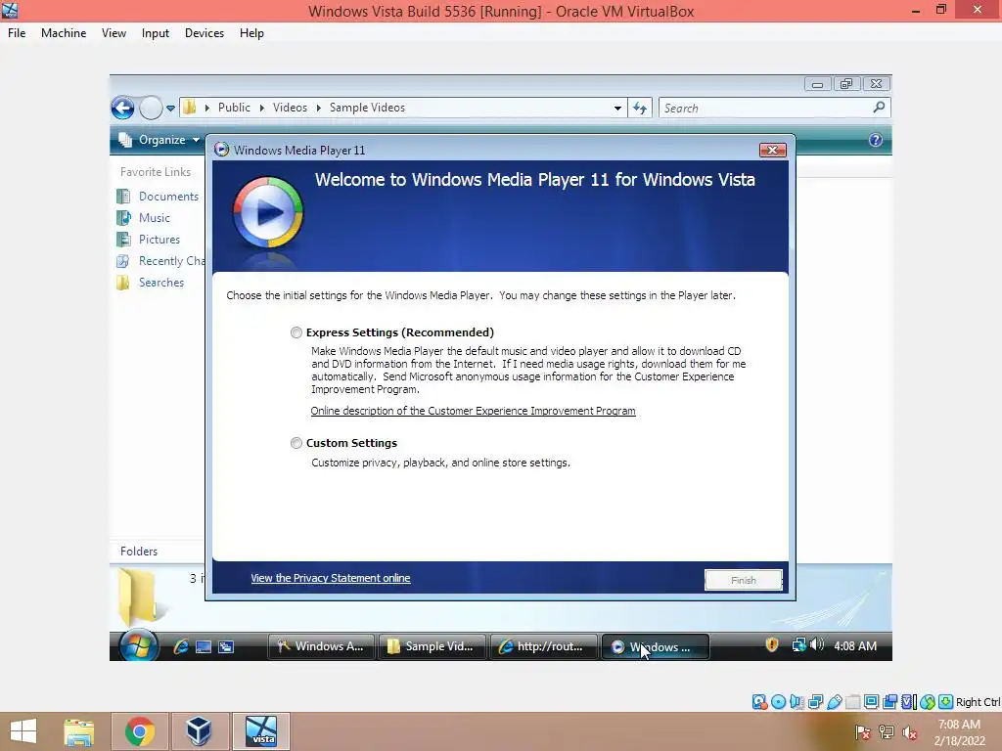
Task: Open Google Chrome from host taskbar
Action: pyautogui.click(x=139, y=731)
